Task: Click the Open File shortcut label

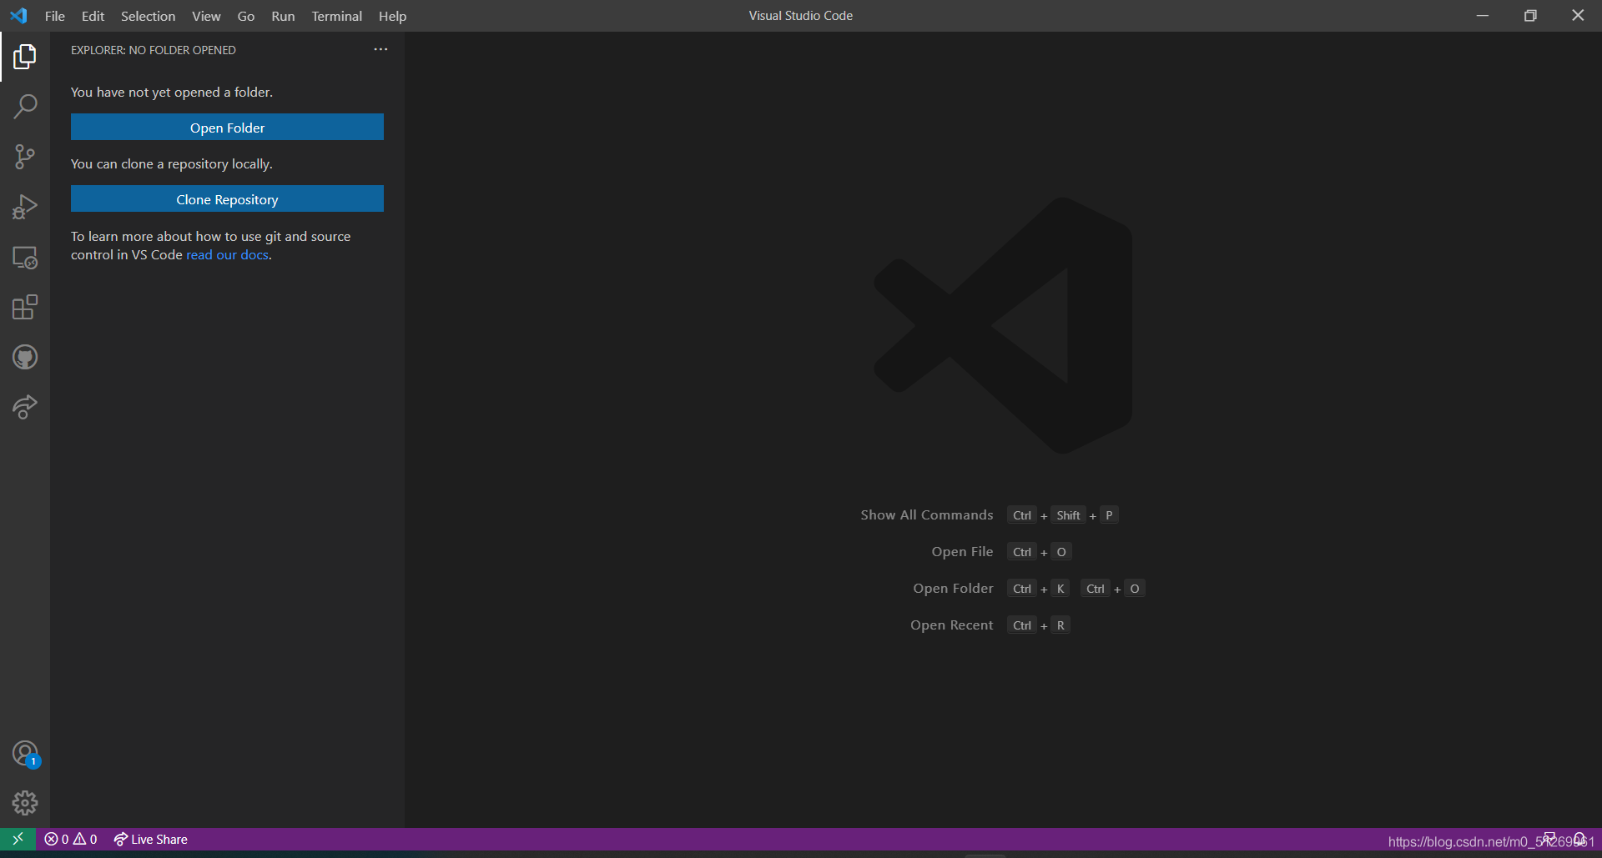Action: pyautogui.click(x=962, y=552)
